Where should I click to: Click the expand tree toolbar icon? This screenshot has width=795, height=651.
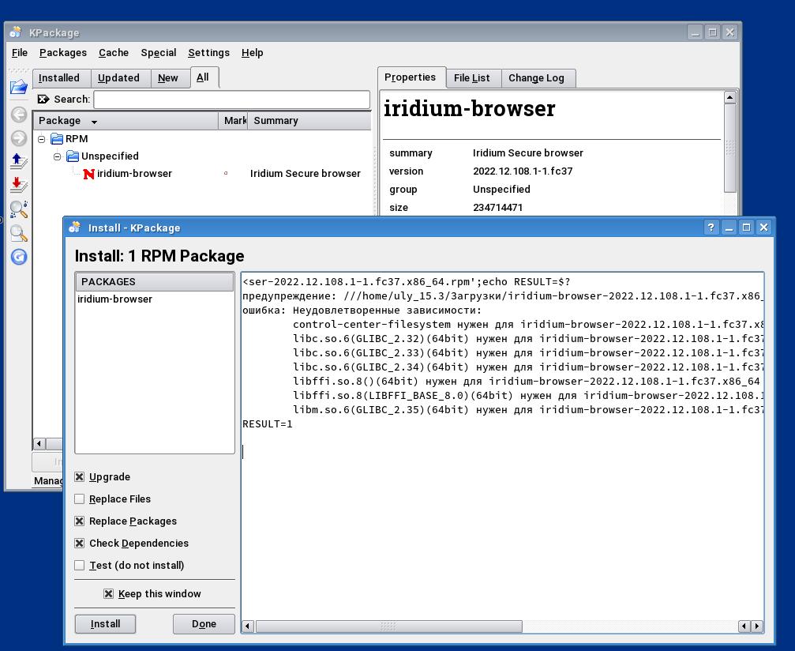pyautogui.click(x=19, y=161)
